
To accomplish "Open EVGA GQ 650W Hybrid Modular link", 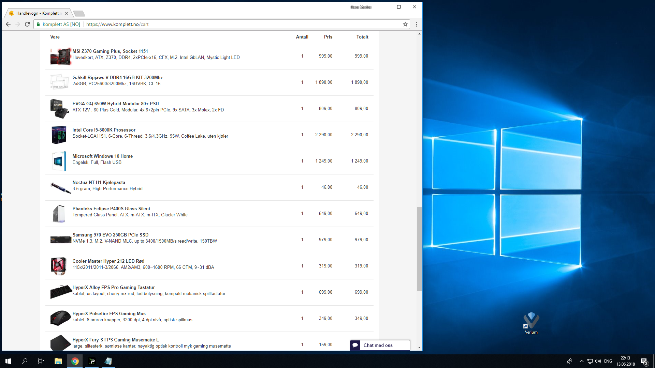I will pyautogui.click(x=116, y=104).
